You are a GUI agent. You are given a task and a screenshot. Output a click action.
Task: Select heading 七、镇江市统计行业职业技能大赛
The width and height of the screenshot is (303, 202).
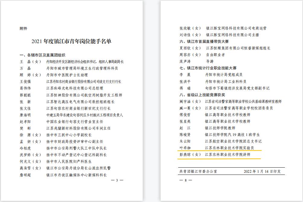[x=208, y=68]
